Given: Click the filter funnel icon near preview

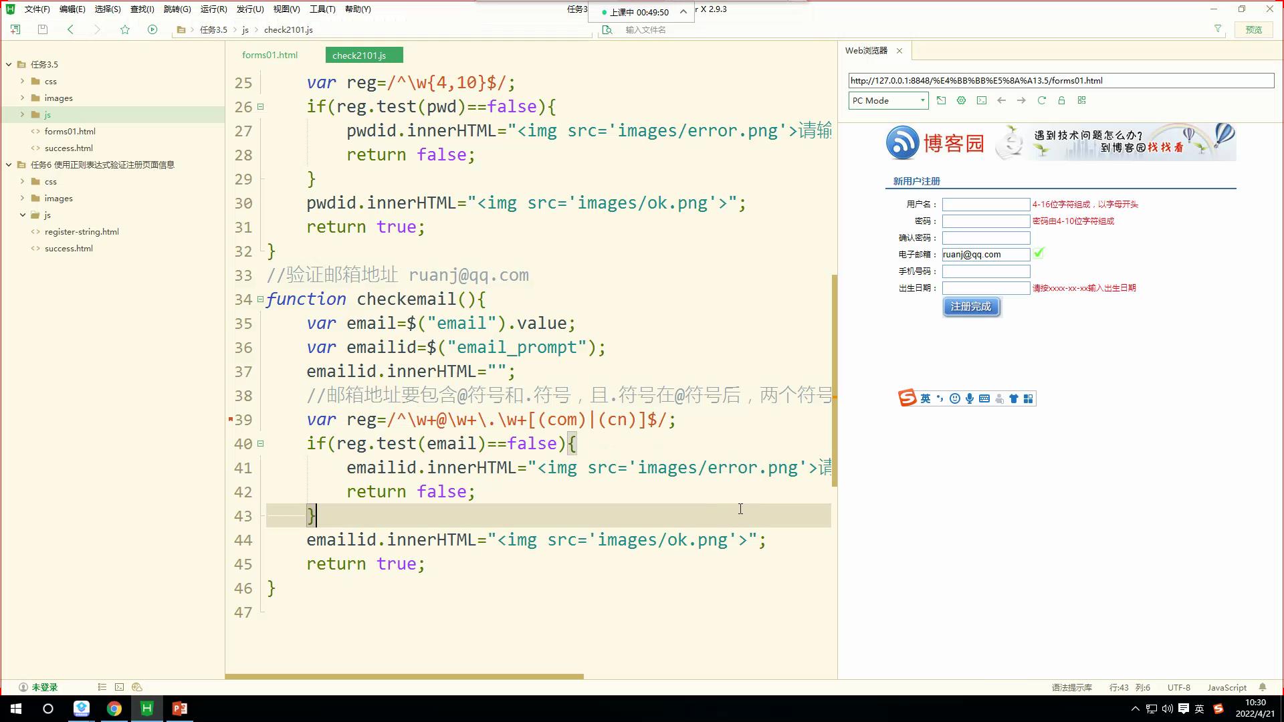Looking at the screenshot, I should coord(1218,29).
